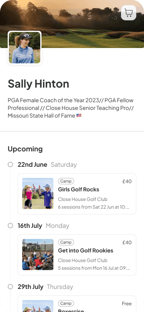Screen dimensions: 144x312
Task: Click the Camp tag on the Boxercise card
Action: pos(66,303)
